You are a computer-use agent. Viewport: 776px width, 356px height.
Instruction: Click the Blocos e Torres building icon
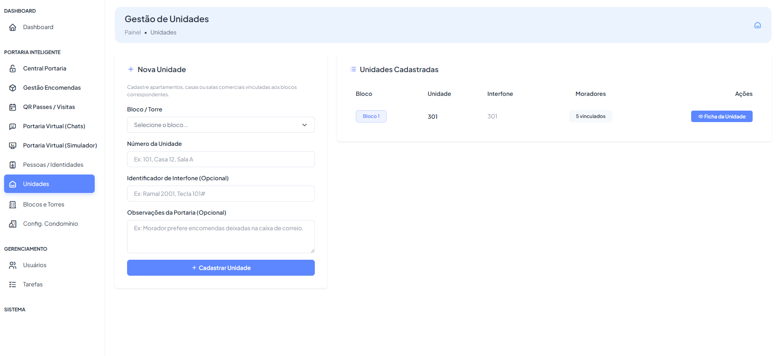pyautogui.click(x=13, y=204)
